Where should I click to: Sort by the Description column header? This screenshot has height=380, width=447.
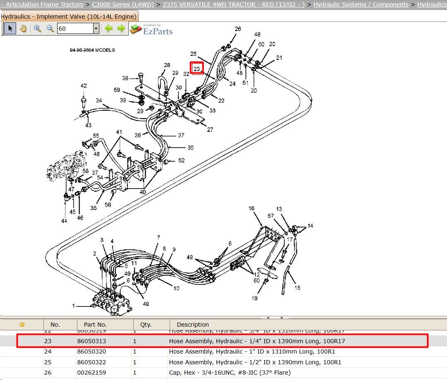coord(193,325)
